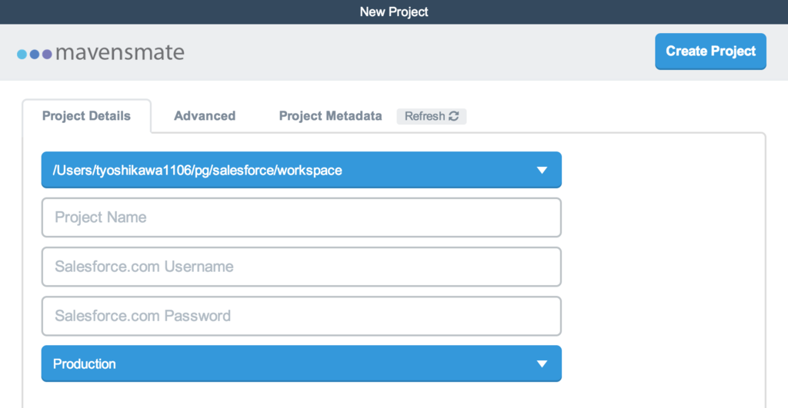This screenshot has height=408, width=788.
Task: Open the workspace path dropdown
Action: pyautogui.click(x=302, y=170)
